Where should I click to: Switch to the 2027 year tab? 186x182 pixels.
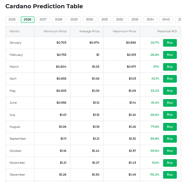(x=43, y=20)
